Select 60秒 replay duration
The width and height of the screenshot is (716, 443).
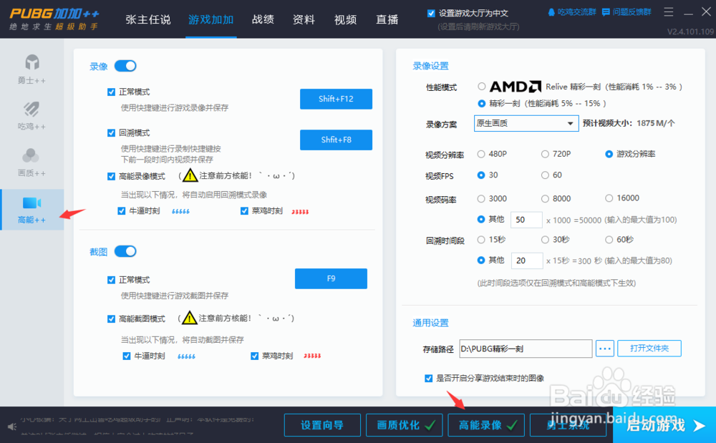[x=609, y=240]
